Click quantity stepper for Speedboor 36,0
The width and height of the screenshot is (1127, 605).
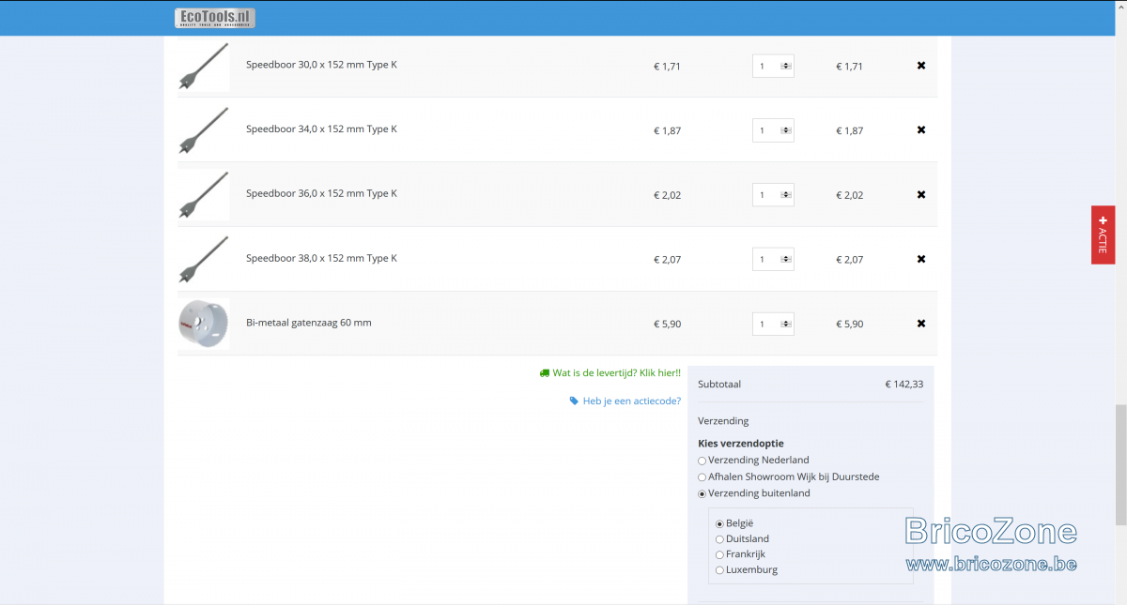pos(786,195)
